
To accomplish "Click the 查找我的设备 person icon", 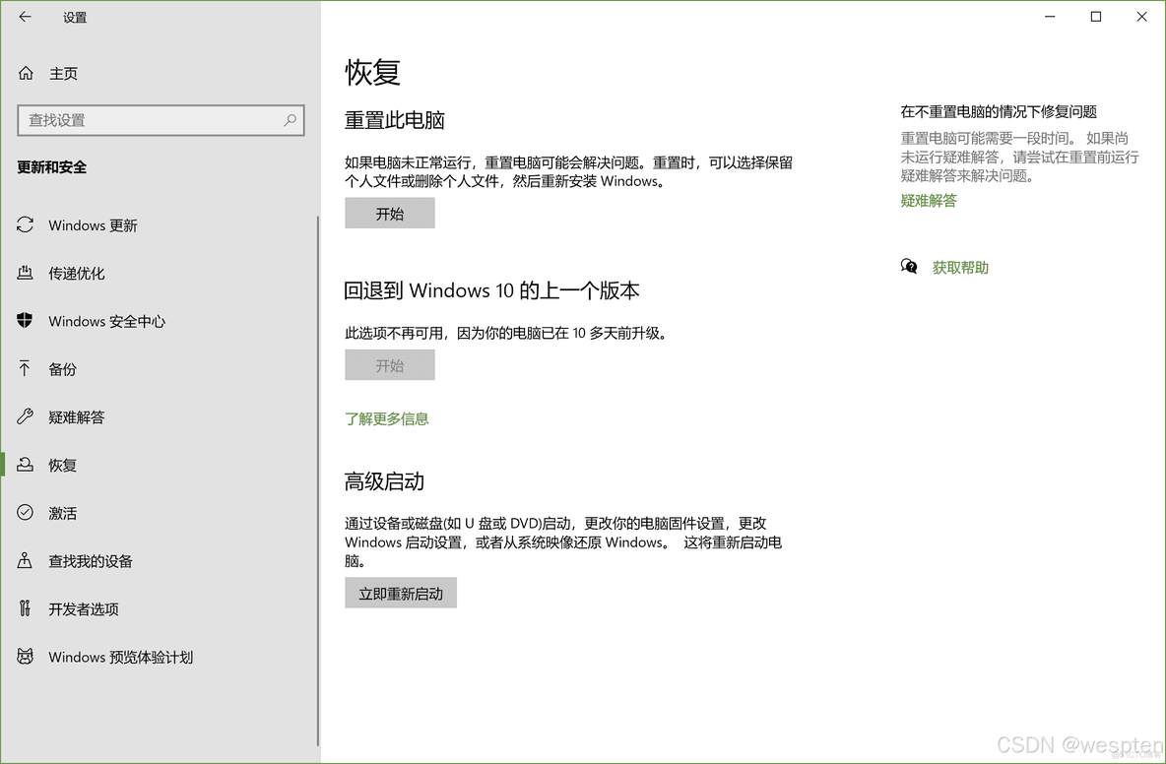I will [26, 560].
